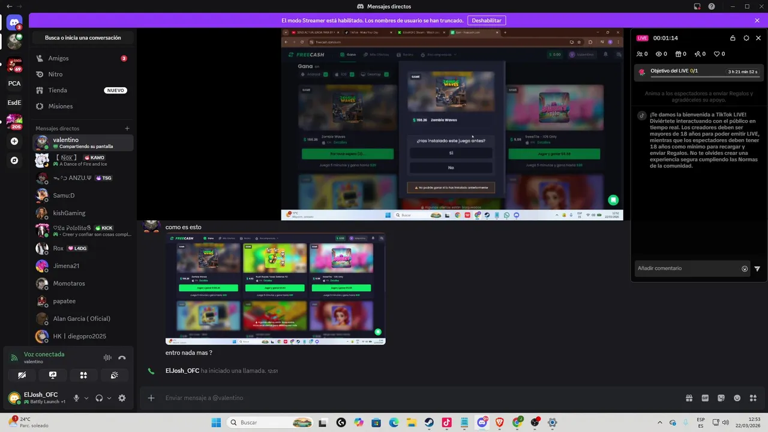This screenshot has width=768, height=432.
Task: Open Discord user settings gear
Action: (122, 398)
